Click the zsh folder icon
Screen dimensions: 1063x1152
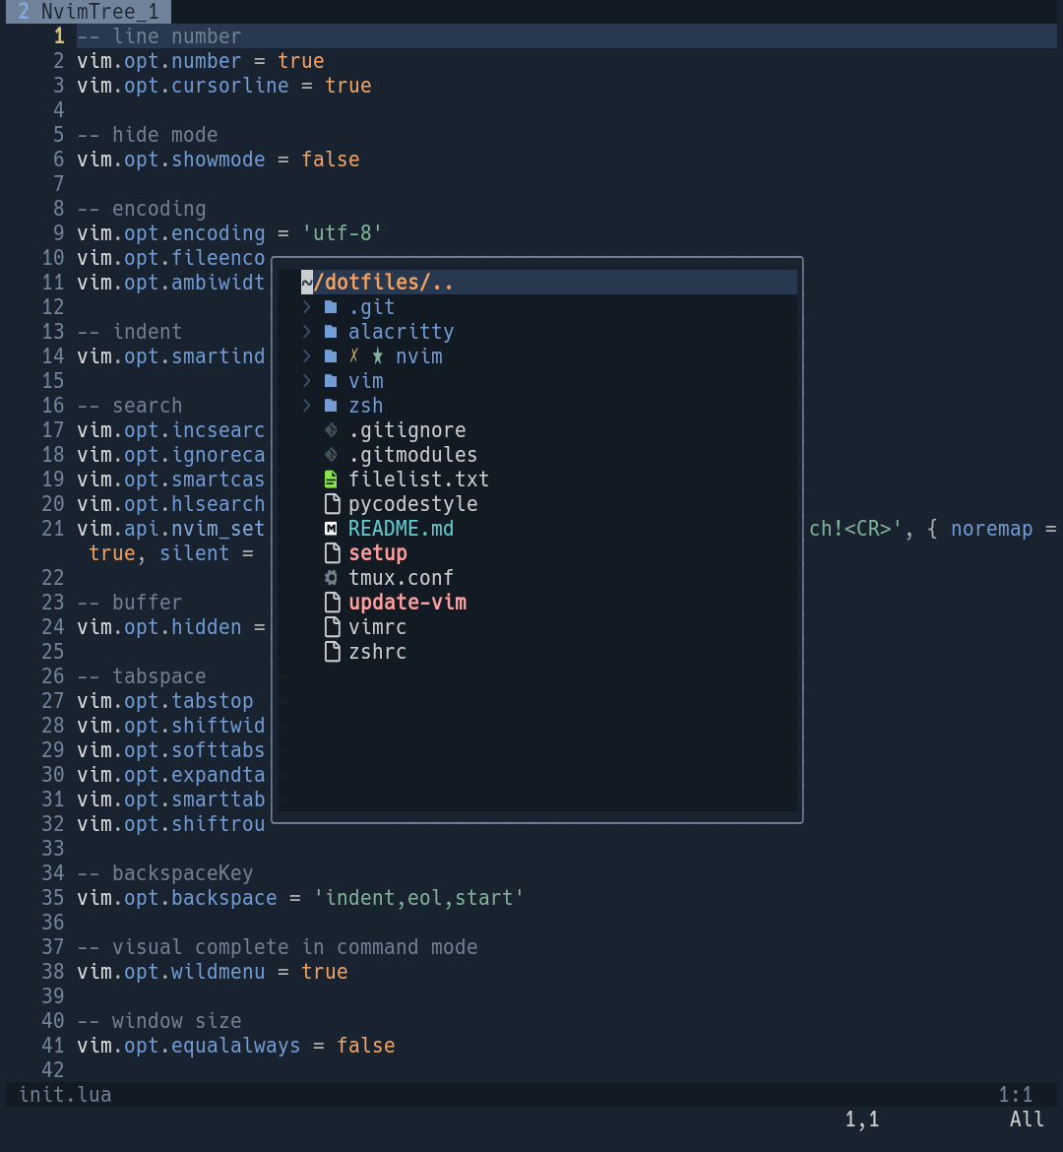[x=332, y=406]
